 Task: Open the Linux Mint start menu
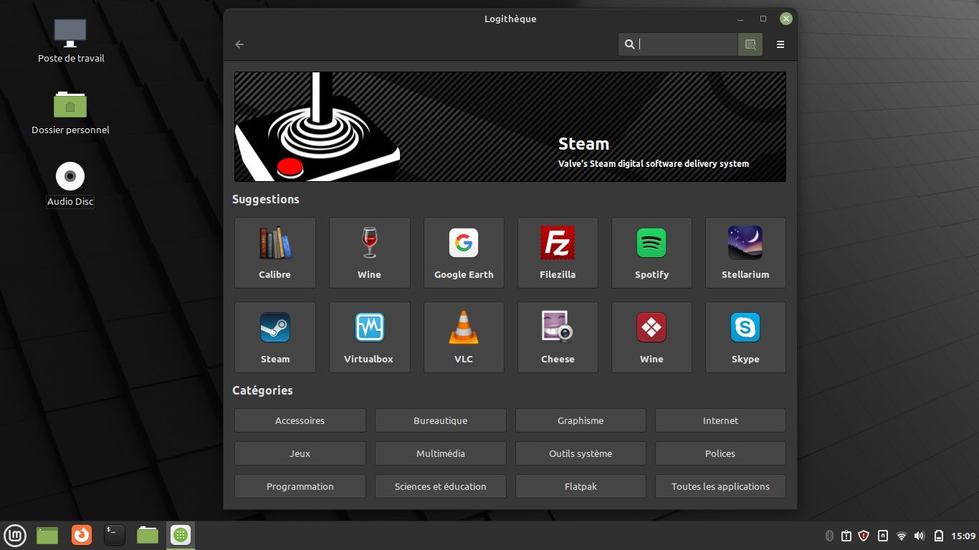[15, 535]
